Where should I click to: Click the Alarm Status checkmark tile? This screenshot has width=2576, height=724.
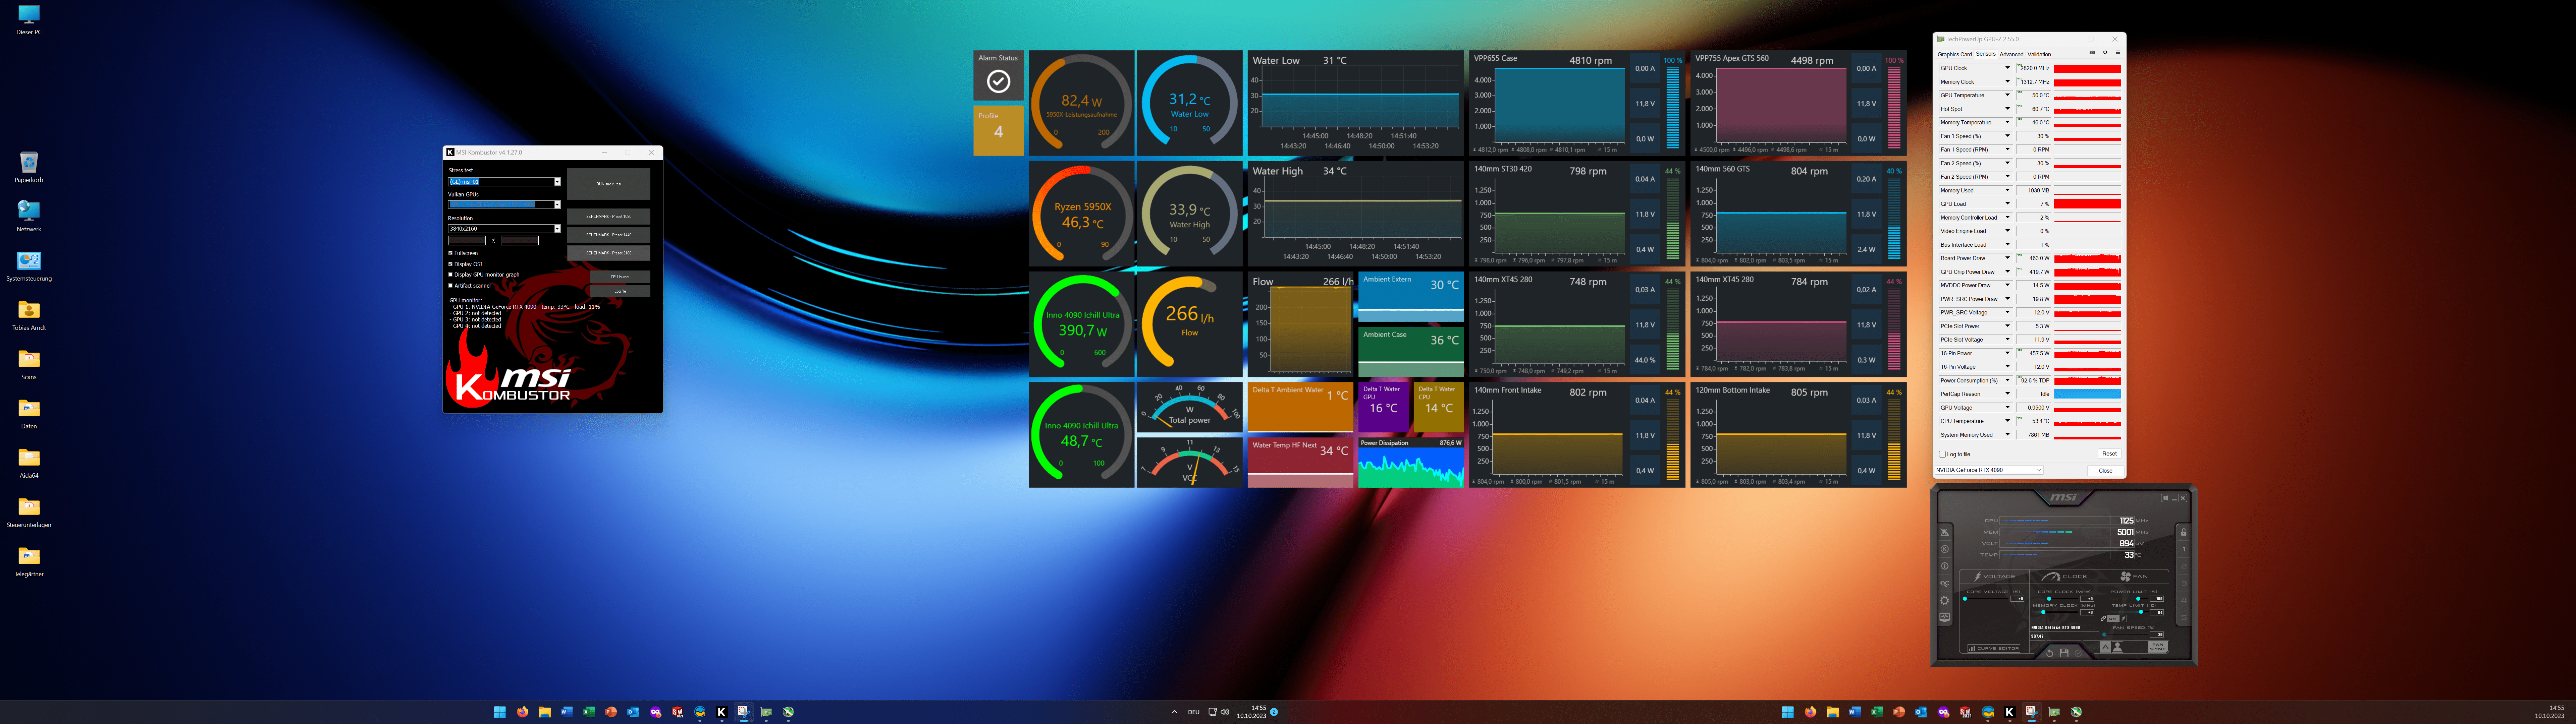tap(998, 76)
